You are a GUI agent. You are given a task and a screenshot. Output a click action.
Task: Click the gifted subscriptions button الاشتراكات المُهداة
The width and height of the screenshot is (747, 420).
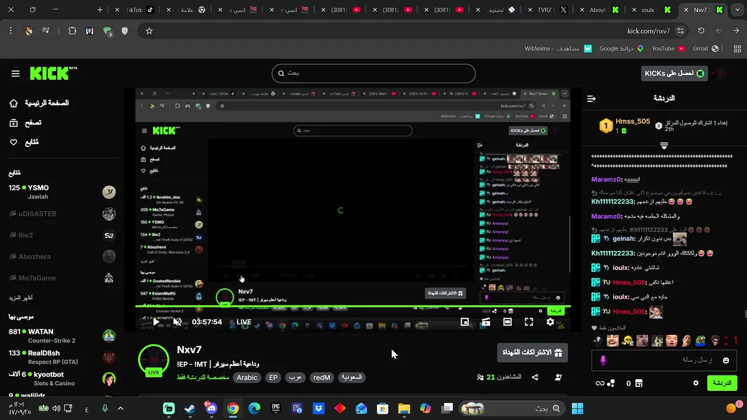[x=532, y=352]
